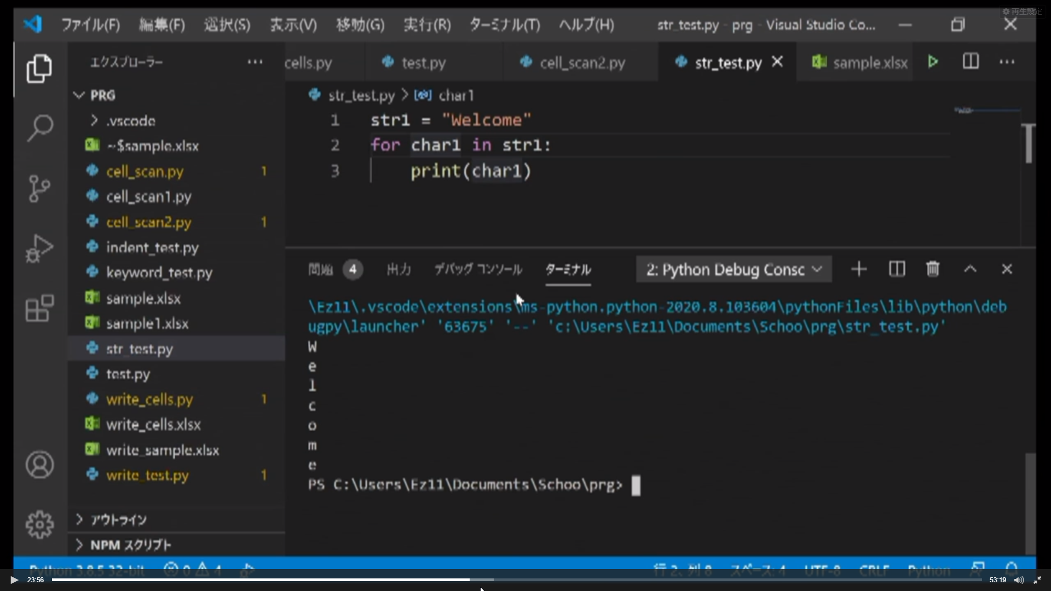Open the ターミナル(T) menu
The height and width of the screenshot is (591, 1051).
[505, 25]
